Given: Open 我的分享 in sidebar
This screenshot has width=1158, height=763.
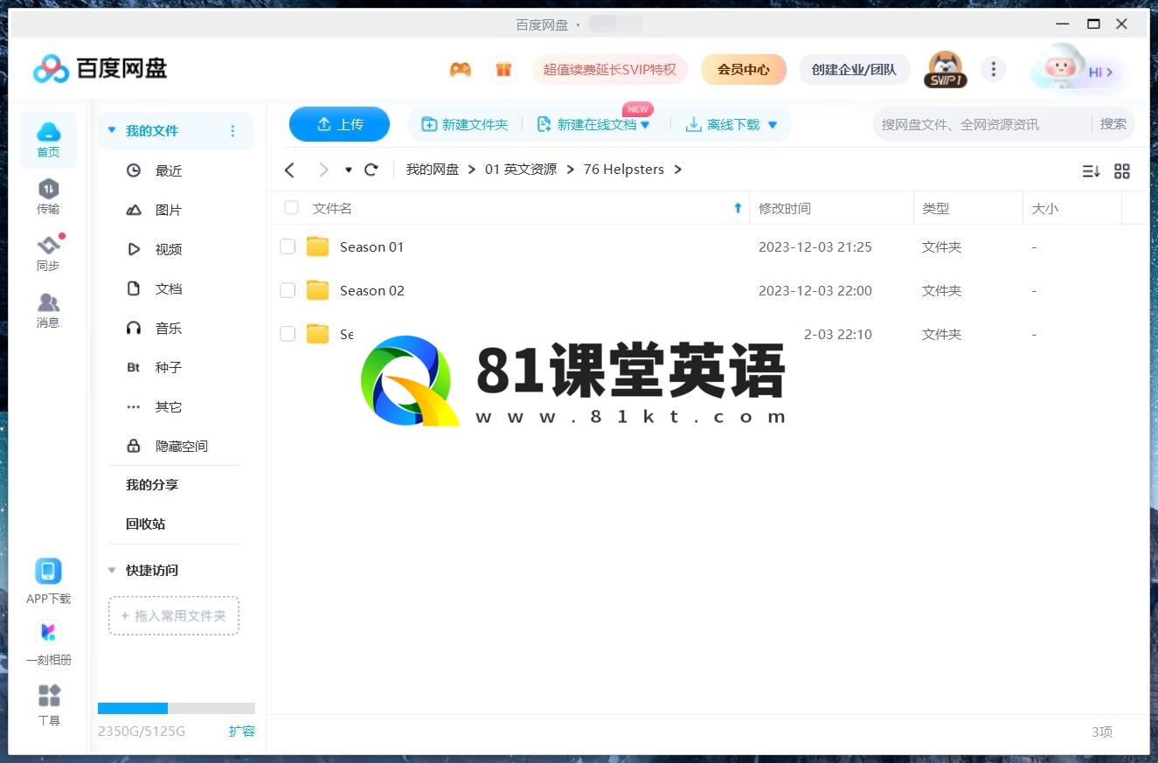Looking at the screenshot, I should click(152, 485).
